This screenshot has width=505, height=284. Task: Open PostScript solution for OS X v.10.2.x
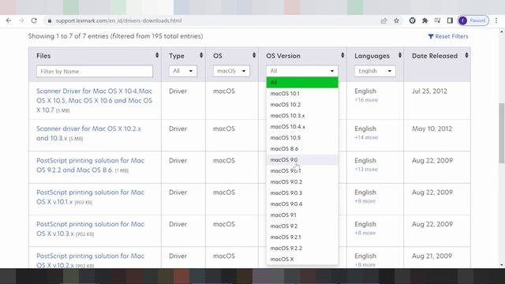pos(90,260)
